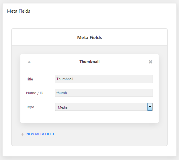Click the top Meta Fields panel header
Screen dimensions: 179x160
coord(89,11)
